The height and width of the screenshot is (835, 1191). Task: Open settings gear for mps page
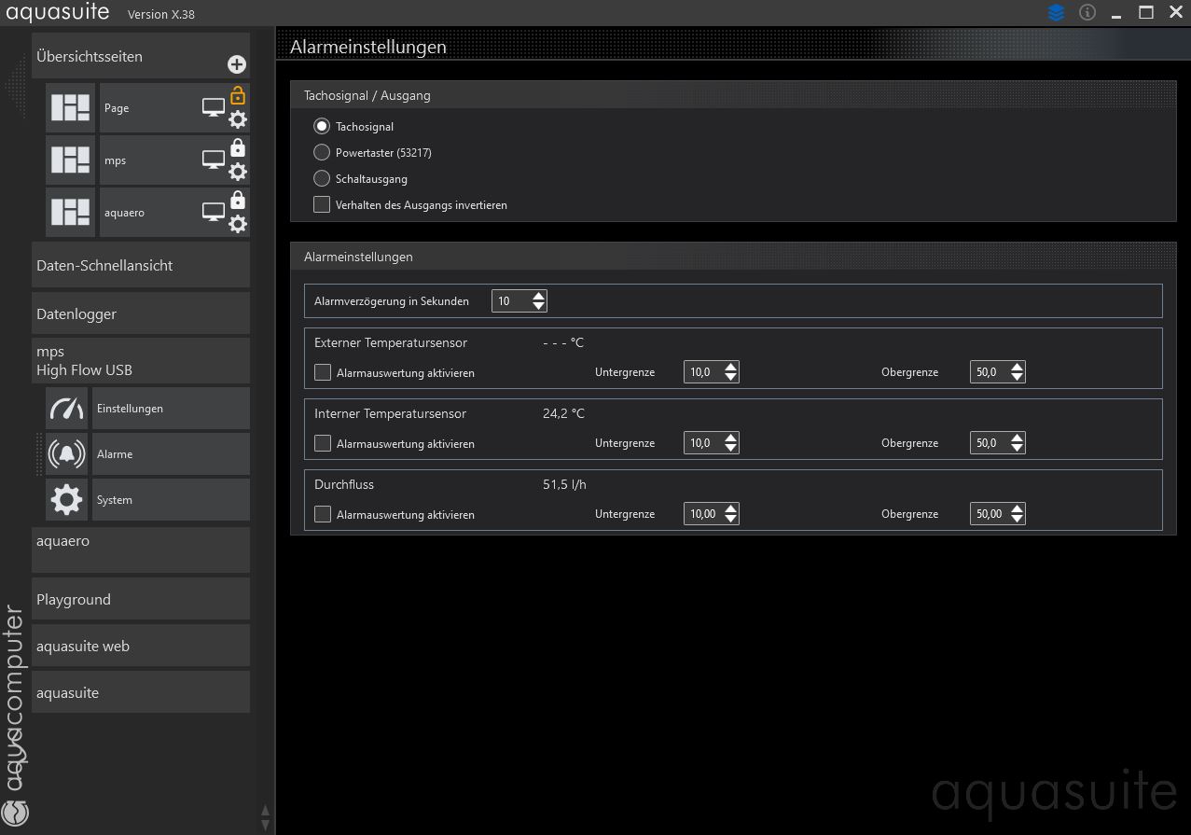[x=238, y=172]
